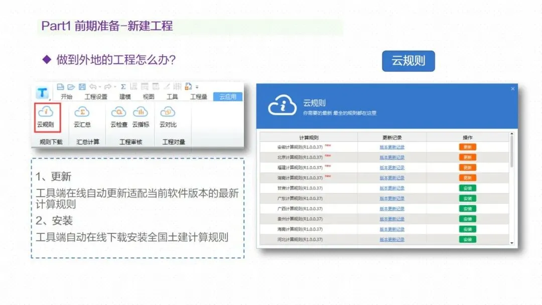Select the 云应用 ribbon tab
The width and height of the screenshot is (542, 305).
click(228, 97)
